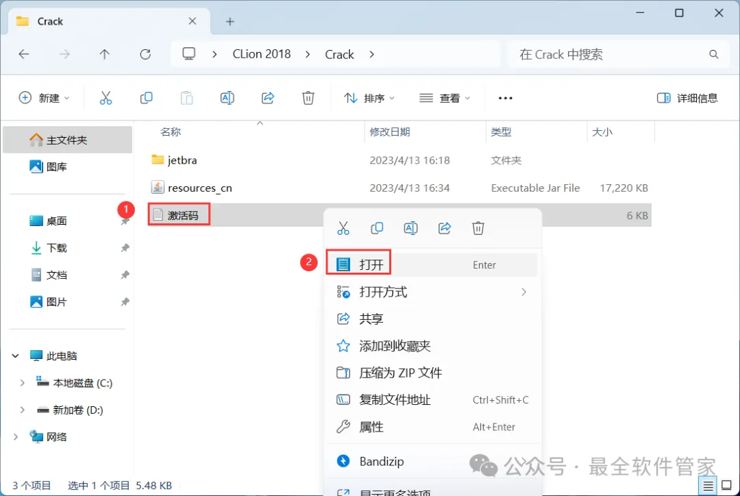
Task: Expand the chevron after Crack in the address bar
Action: tap(372, 54)
